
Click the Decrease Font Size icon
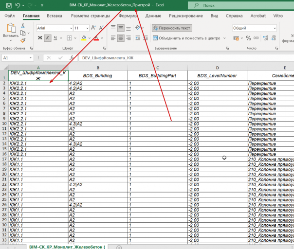click(101, 28)
